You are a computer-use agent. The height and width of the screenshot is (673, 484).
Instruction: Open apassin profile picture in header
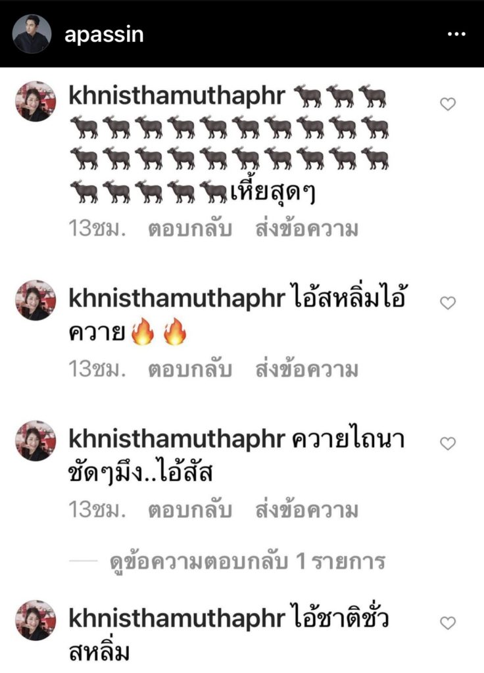[x=32, y=34]
